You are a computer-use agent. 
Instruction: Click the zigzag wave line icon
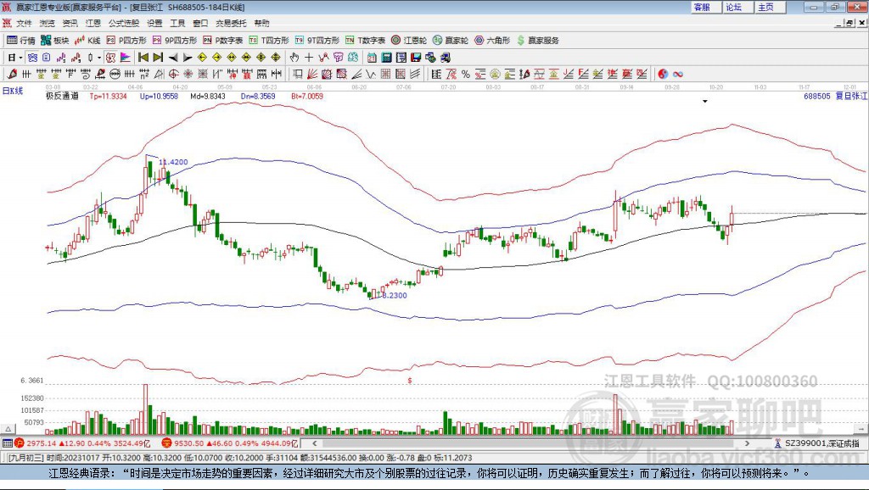[x=371, y=75]
